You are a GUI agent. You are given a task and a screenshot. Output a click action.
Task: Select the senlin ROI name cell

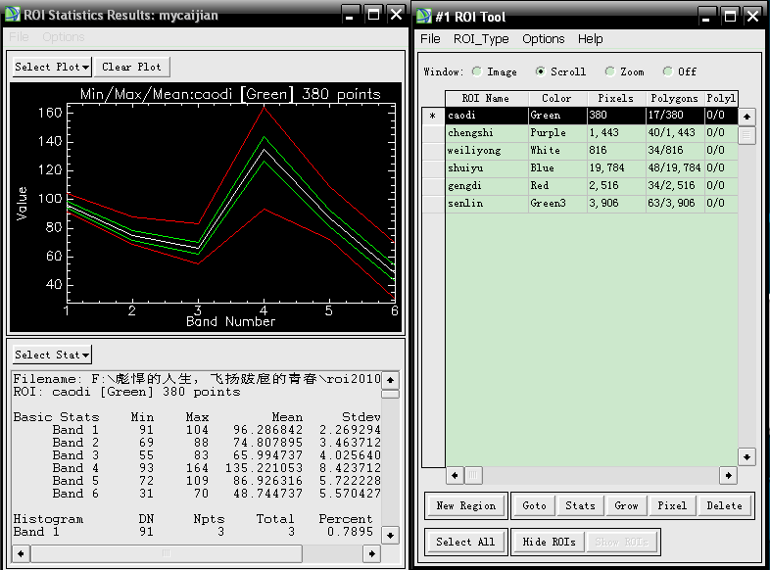click(487, 204)
